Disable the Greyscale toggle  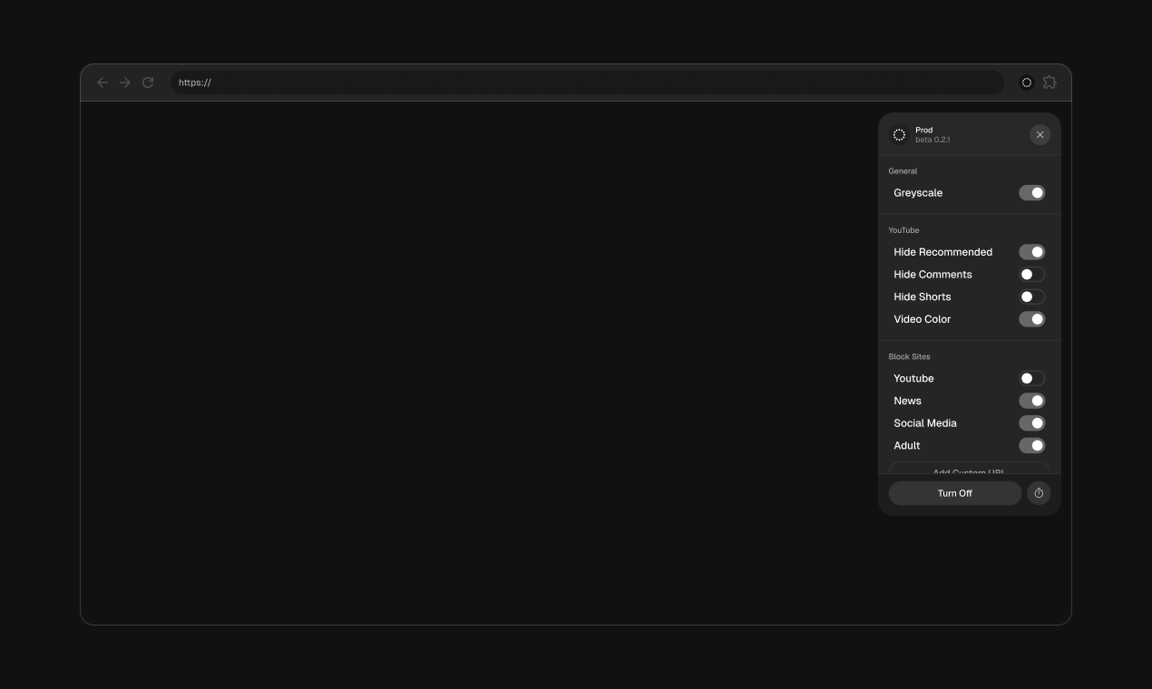click(x=1031, y=192)
